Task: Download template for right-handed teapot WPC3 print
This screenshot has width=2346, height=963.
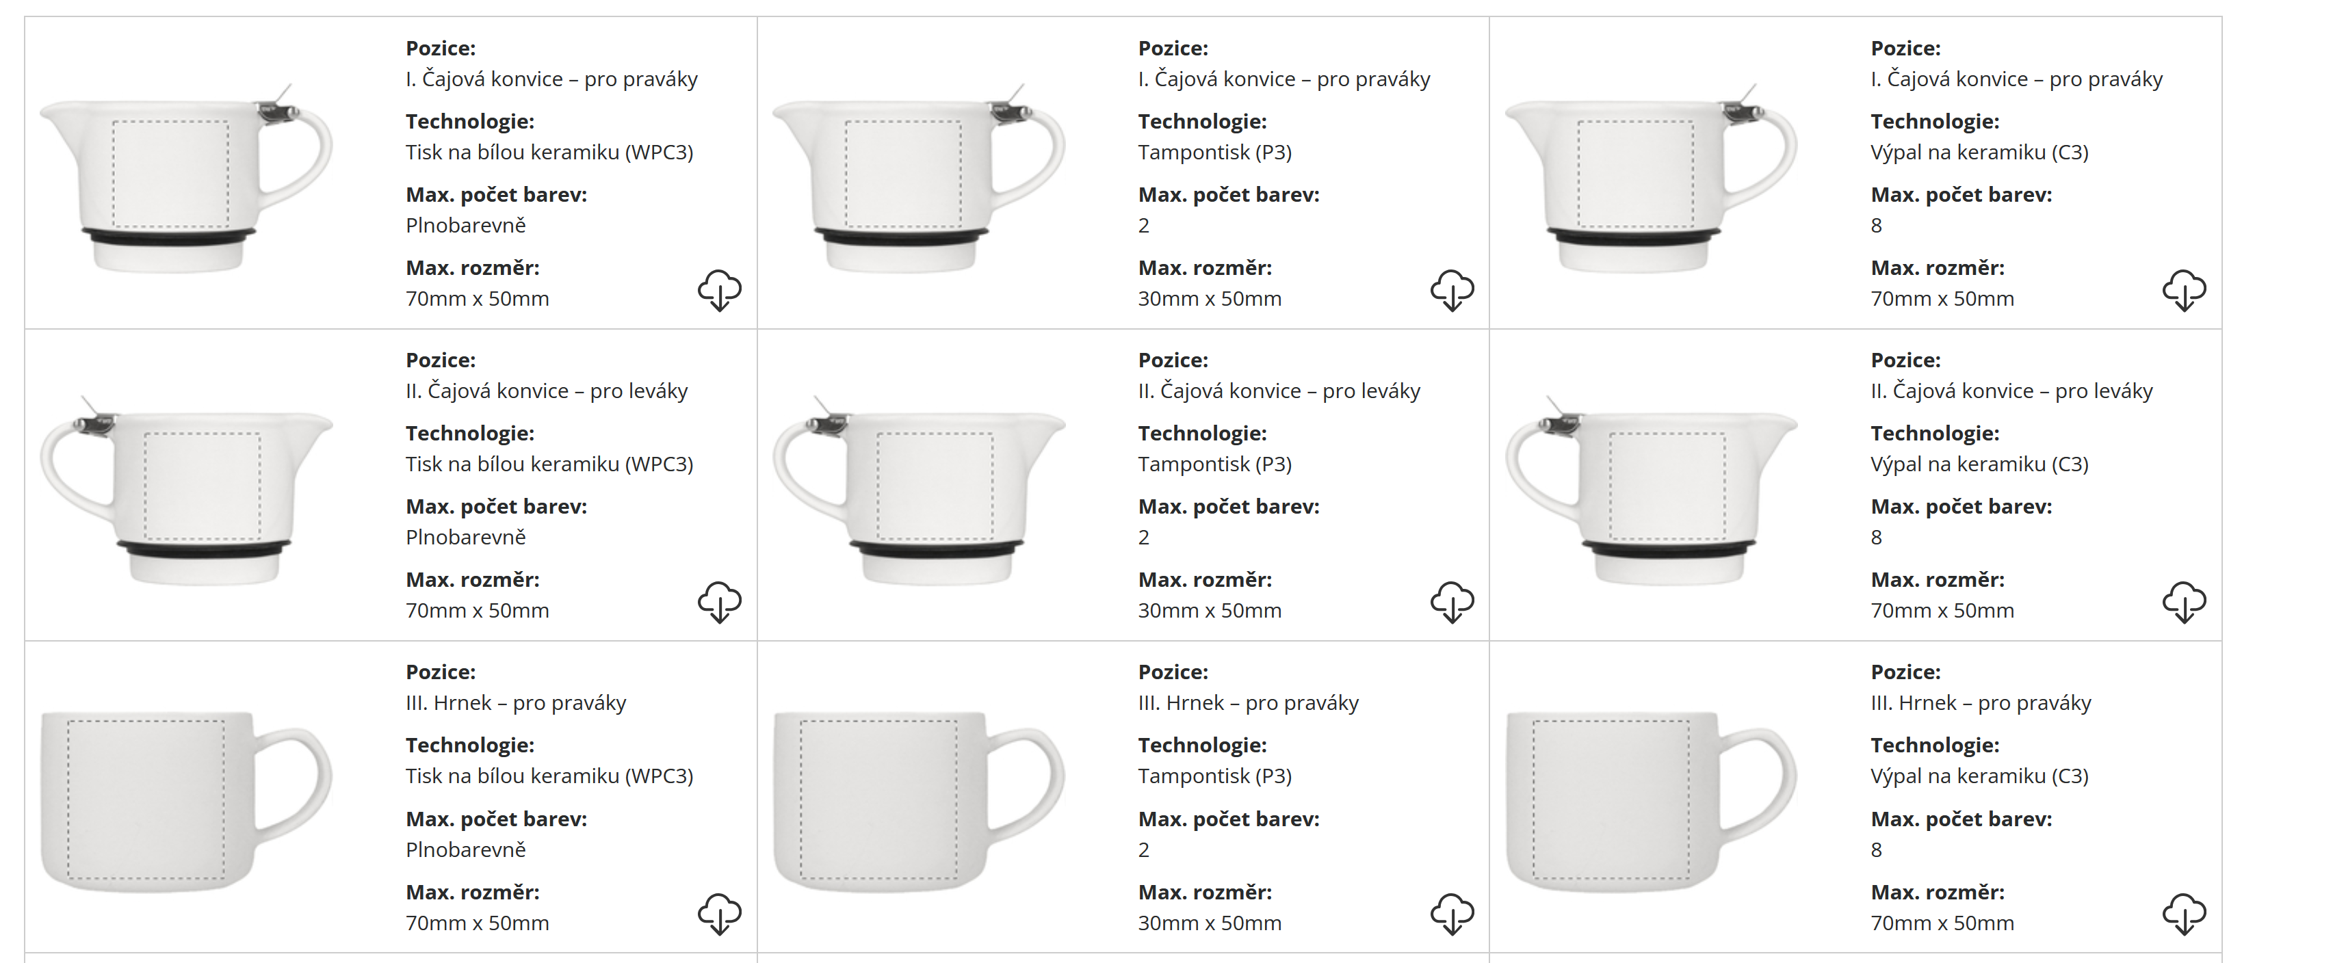Action: coord(720,291)
